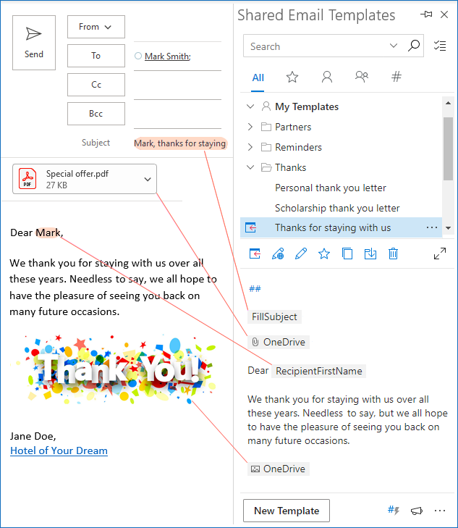Click the Bcc button
Image resolution: width=458 pixels, height=528 pixels.
pyautogui.click(x=96, y=114)
